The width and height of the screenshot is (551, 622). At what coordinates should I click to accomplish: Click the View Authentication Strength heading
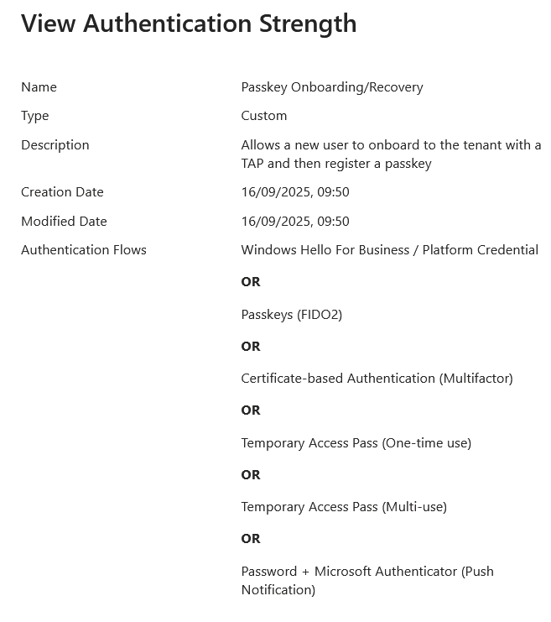(x=189, y=24)
